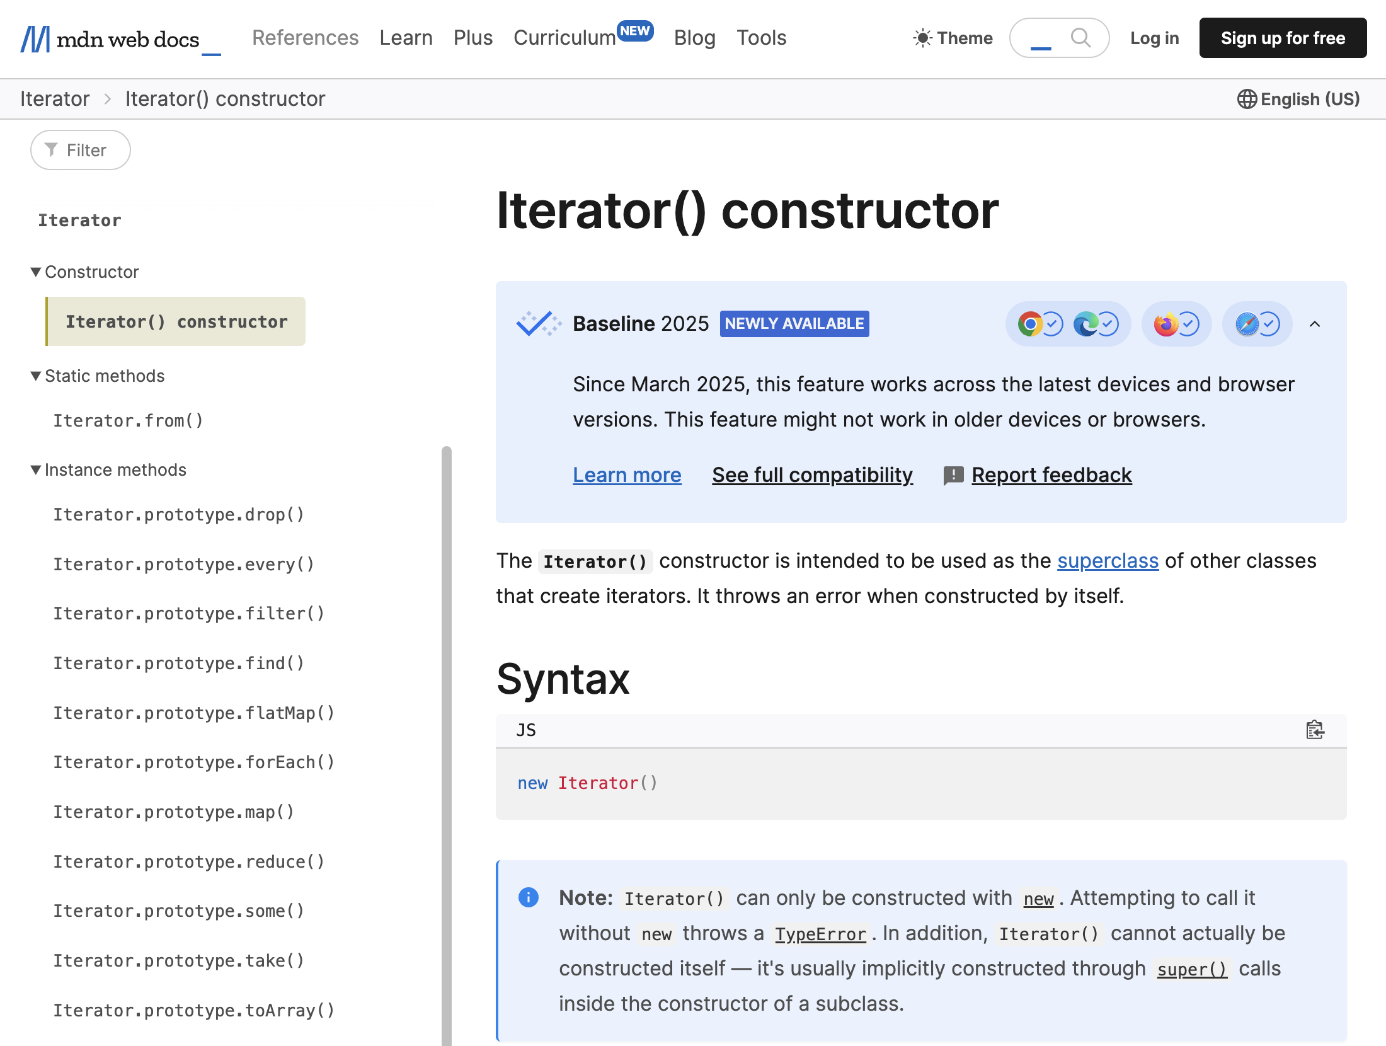This screenshot has width=1386, height=1046.
Task: Collapse the Instance methods section
Action: (x=108, y=470)
